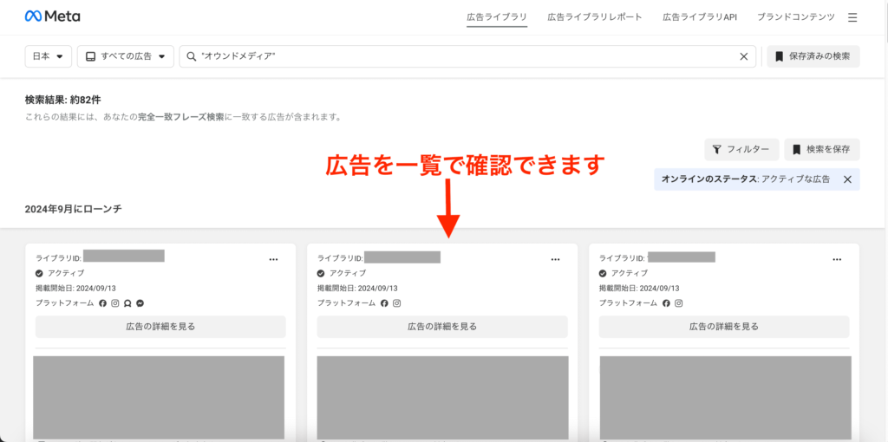The height and width of the screenshot is (442, 888).
Task: Click the Facebook platform icon on the third card
Action: [x=666, y=303]
